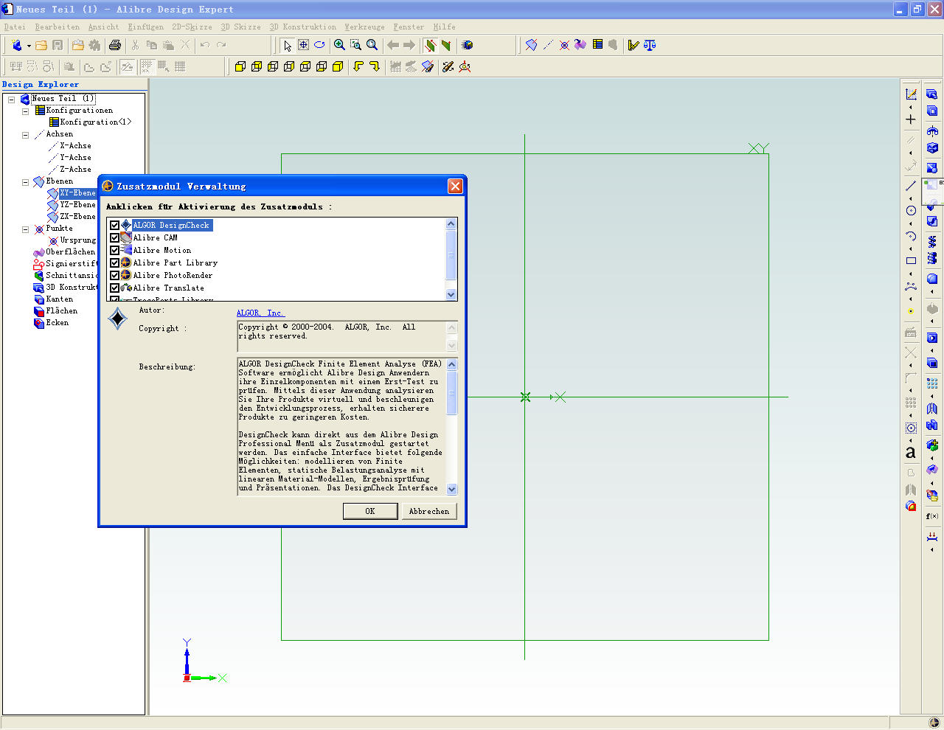Image resolution: width=944 pixels, height=730 pixels.
Task: Select the Text tool 'a' icon
Action: [911, 453]
